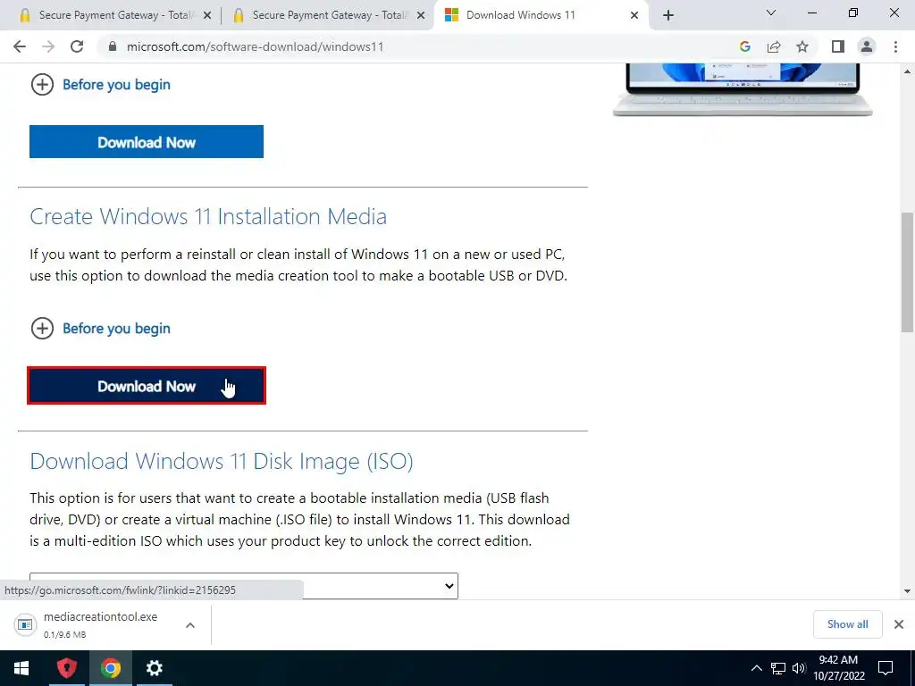Screen dimensions: 915x686
Task: Open the Chrome three-dot menu
Action: (895, 46)
